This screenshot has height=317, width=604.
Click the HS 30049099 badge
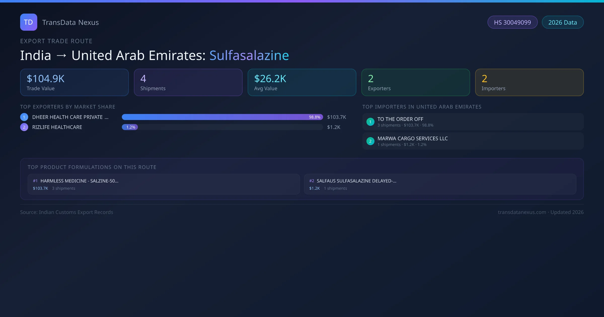(512, 22)
